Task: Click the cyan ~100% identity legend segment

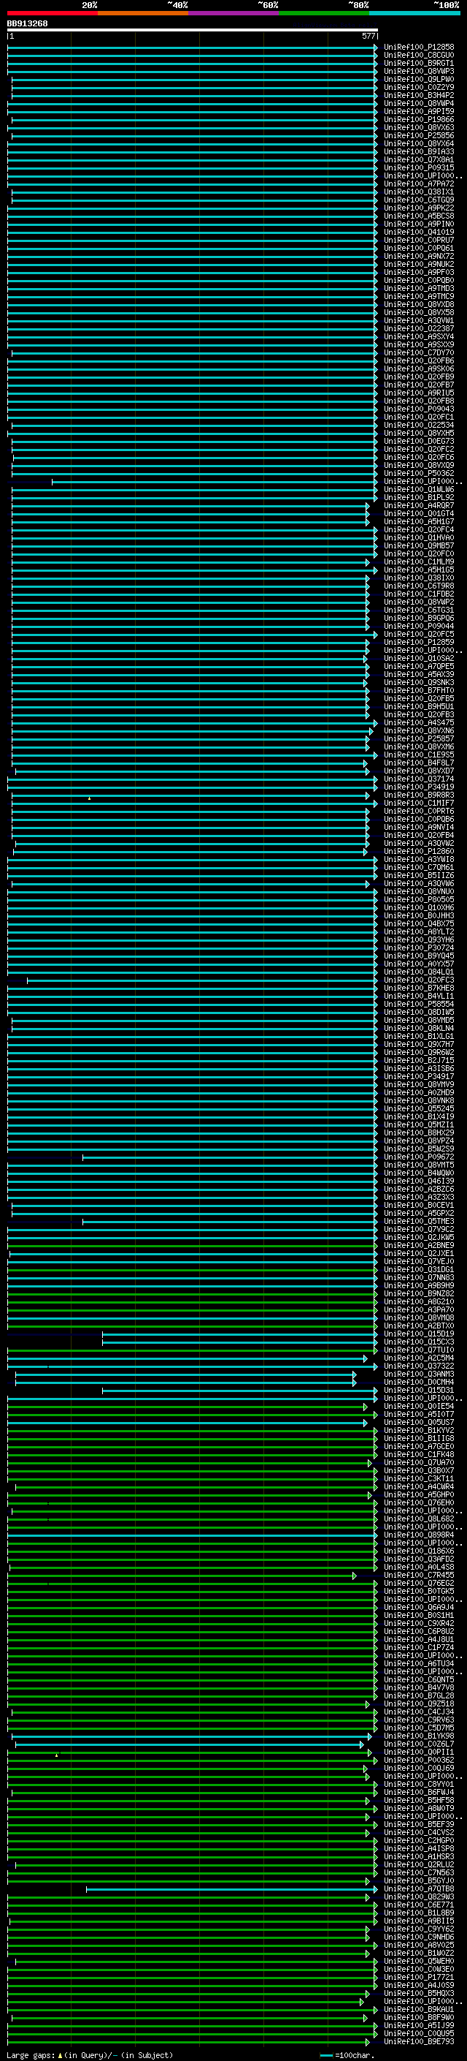Action: (414, 13)
